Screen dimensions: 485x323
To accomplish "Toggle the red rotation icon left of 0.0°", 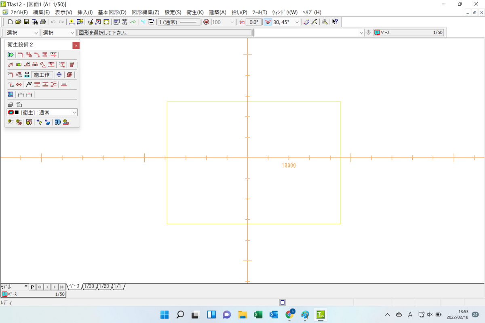I will pyautogui.click(x=242, y=22).
